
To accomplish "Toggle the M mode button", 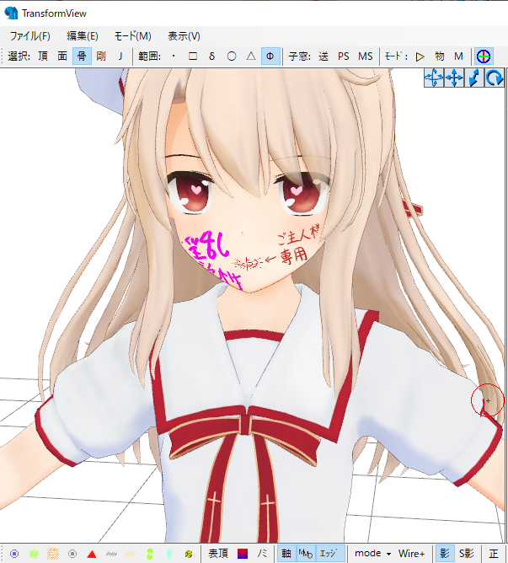I will 458,56.
